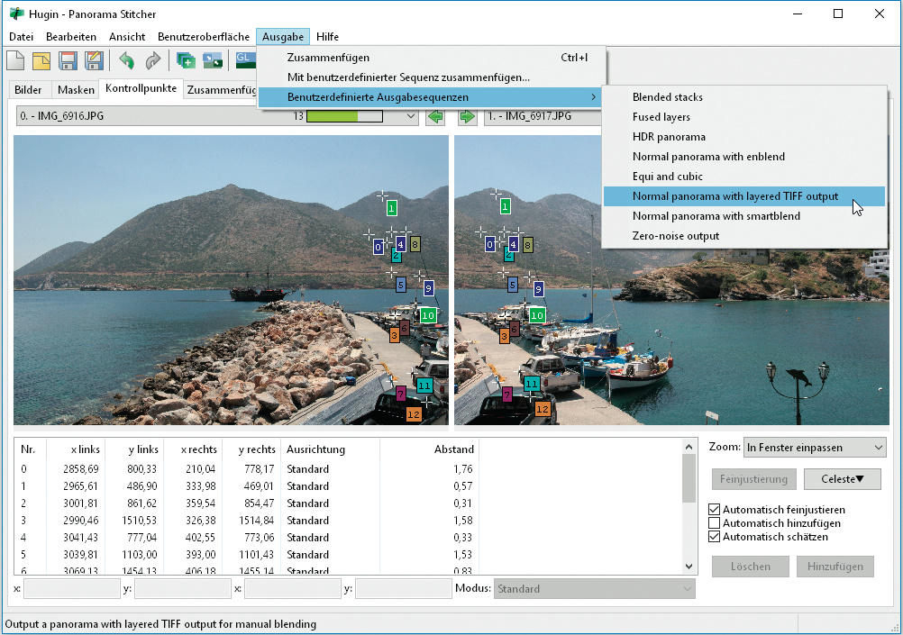Click the New project icon
This screenshot has width=903, height=635.
(x=16, y=60)
